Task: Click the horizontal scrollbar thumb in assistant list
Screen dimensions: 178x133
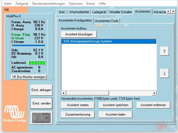Action: (88, 93)
